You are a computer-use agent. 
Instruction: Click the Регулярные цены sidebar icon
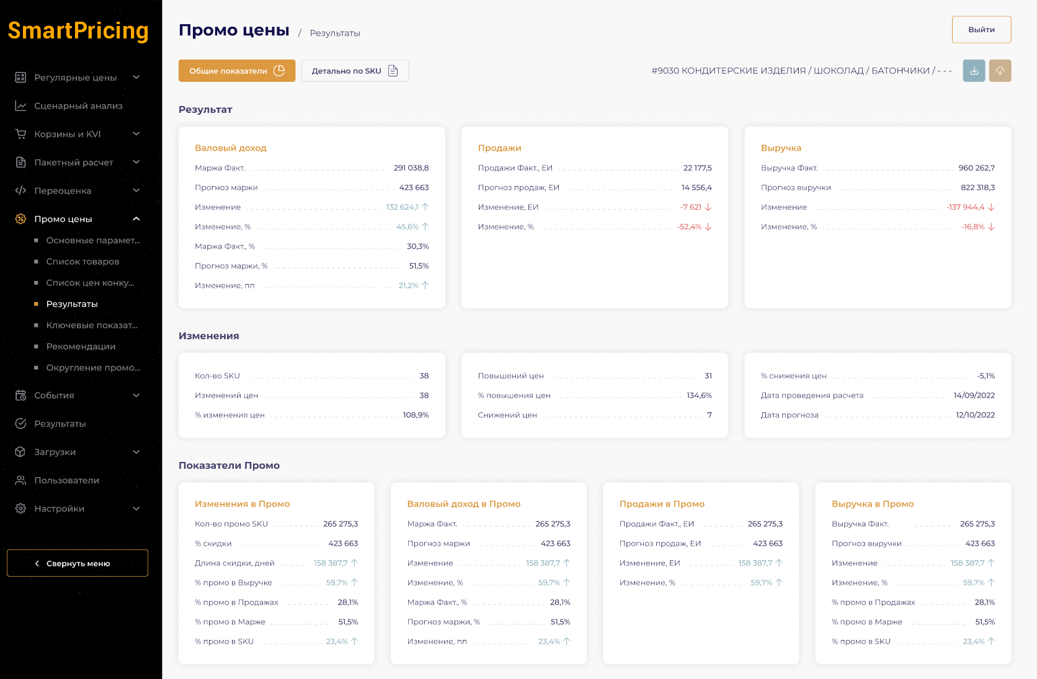tap(20, 78)
